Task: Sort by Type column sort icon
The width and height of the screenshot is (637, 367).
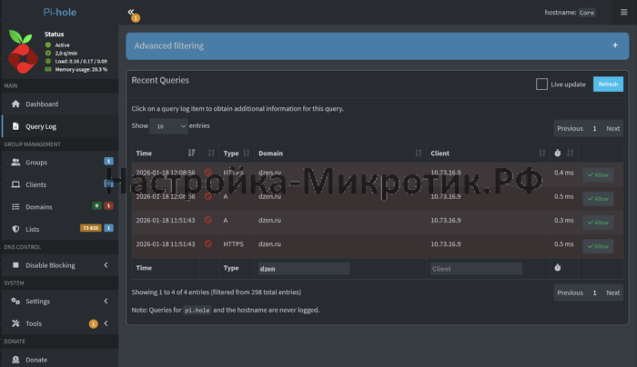Action: point(247,153)
